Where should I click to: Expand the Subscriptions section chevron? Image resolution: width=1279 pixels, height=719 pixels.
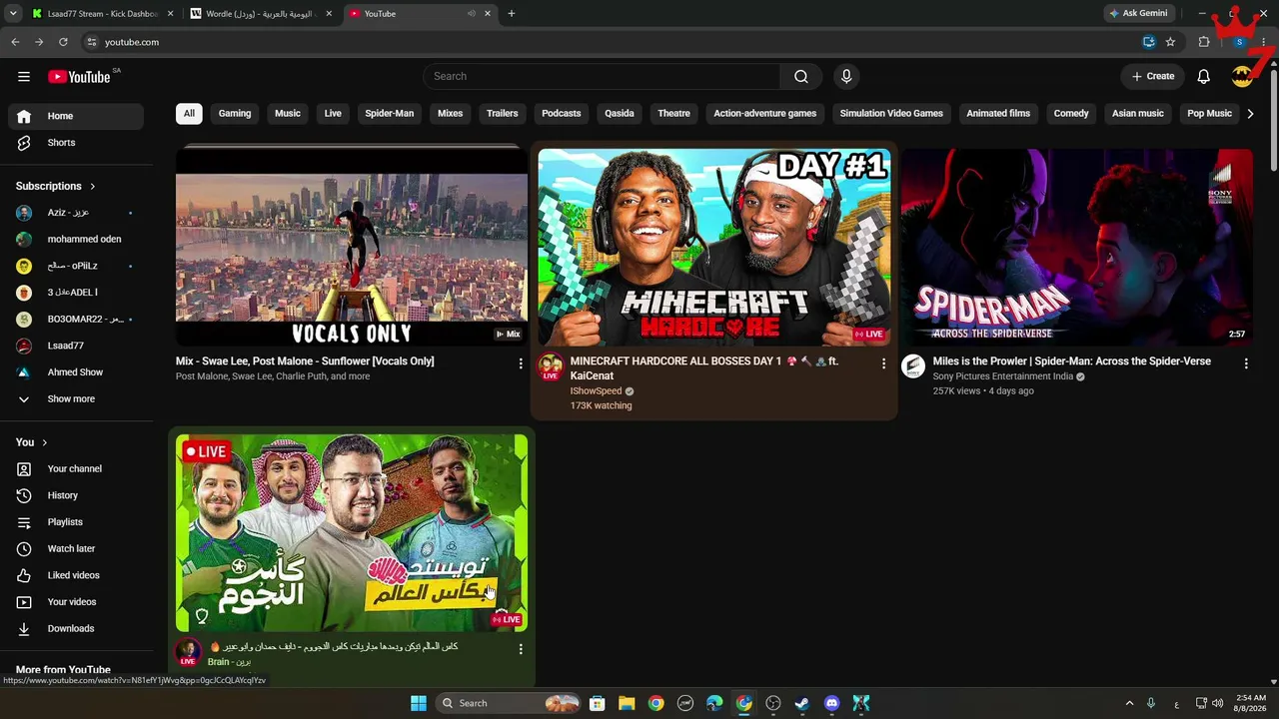[x=93, y=187]
